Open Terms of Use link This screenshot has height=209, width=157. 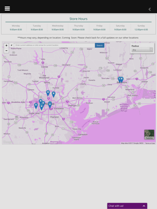[x=150, y=143]
